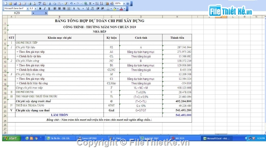Select the 'LÀM TRÒN' cell

tap(59, 115)
